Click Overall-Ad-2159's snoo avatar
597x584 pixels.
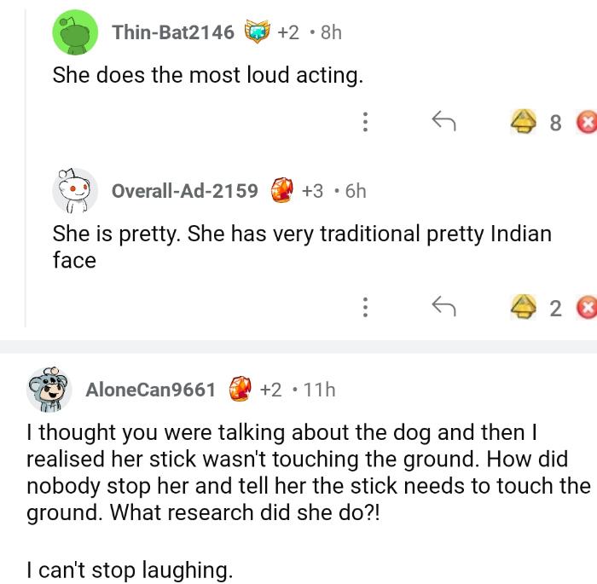(75, 191)
